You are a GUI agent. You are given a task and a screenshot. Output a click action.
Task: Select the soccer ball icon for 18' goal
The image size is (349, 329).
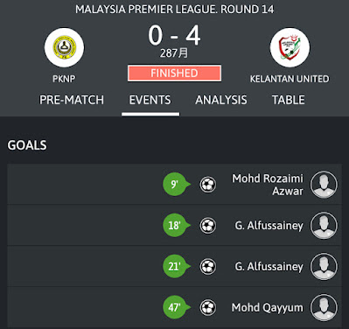[x=208, y=226]
